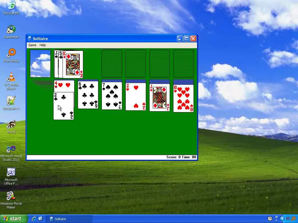Click the face-down stock deck to deal cards

coord(40,64)
